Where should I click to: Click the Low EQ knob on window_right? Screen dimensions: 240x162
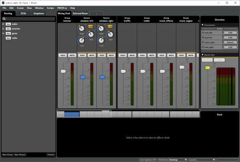tap(101, 40)
